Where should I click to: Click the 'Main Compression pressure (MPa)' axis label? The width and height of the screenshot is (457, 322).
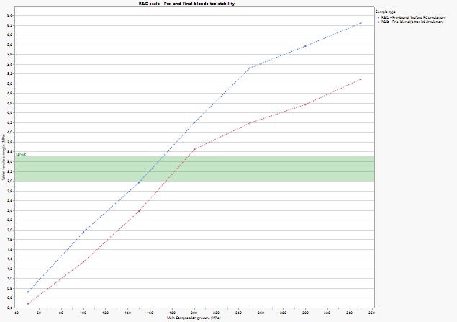[x=194, y=318]
